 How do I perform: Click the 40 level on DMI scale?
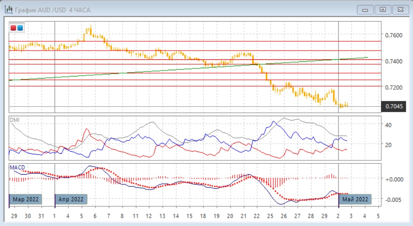pos(388,125)
